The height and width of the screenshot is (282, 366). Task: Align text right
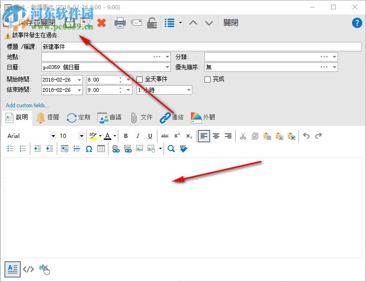click(x=228, y=136)
